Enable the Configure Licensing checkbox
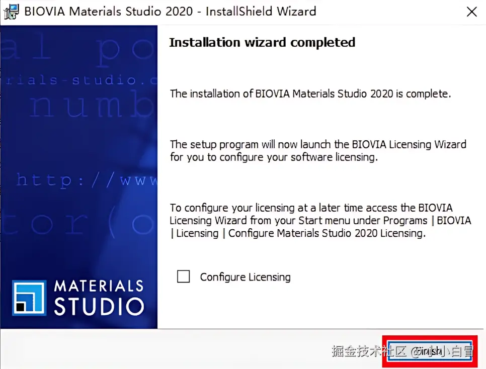The image size is (486, 369). click(x=183, y=276)
